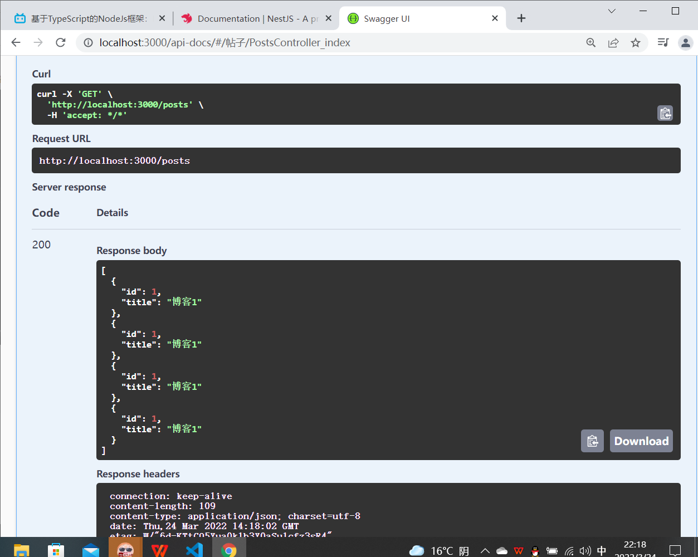Open the browser tab search chevron
This screenshot has height=557, width=698.
coord(612,11)
